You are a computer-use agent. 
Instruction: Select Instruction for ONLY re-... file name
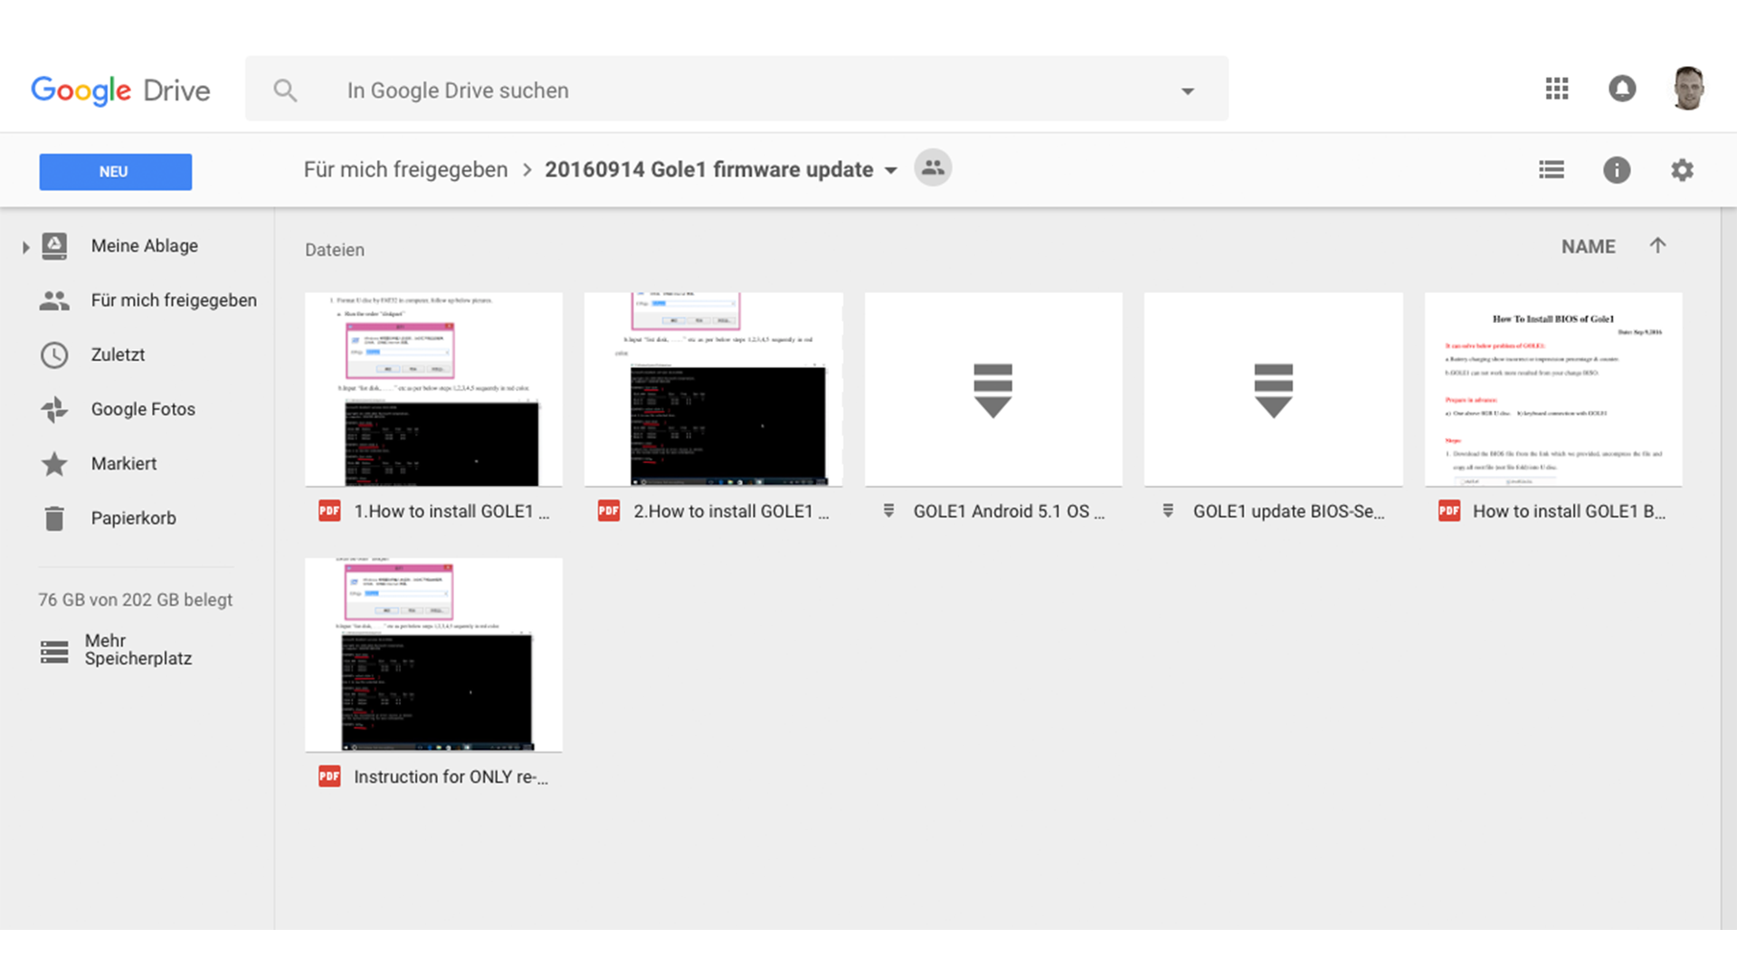[451, 776]
